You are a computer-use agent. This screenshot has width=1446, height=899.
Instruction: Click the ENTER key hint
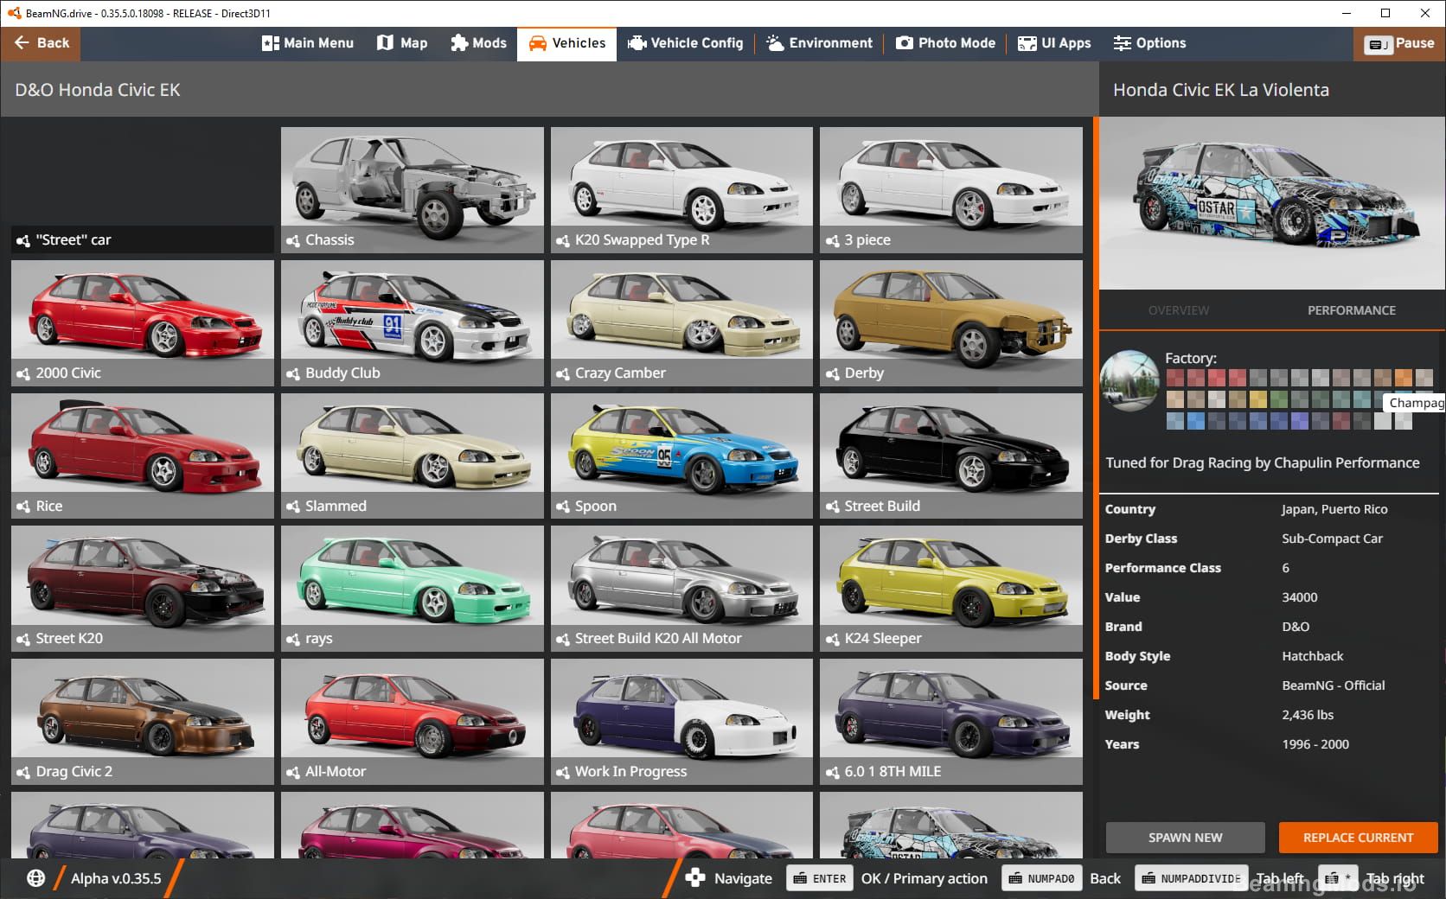pyautogui.click(x=820, y=878)
